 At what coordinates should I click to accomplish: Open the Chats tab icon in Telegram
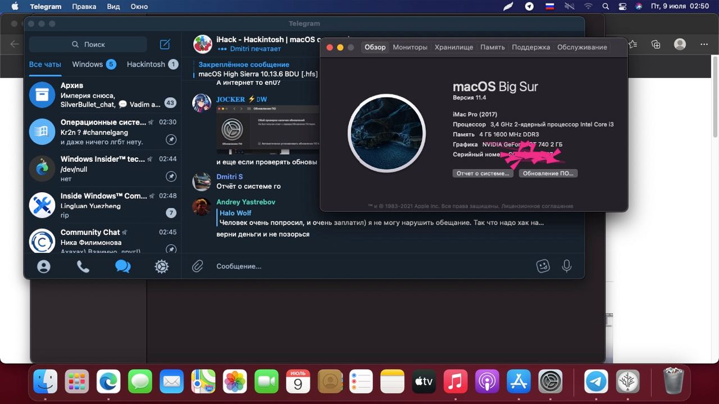click(x=122, y=266)
